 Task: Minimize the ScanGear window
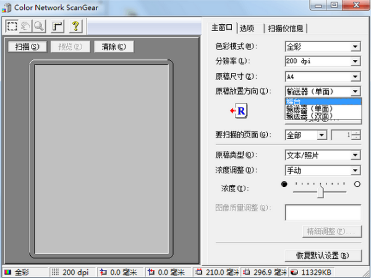pos(318,5)
